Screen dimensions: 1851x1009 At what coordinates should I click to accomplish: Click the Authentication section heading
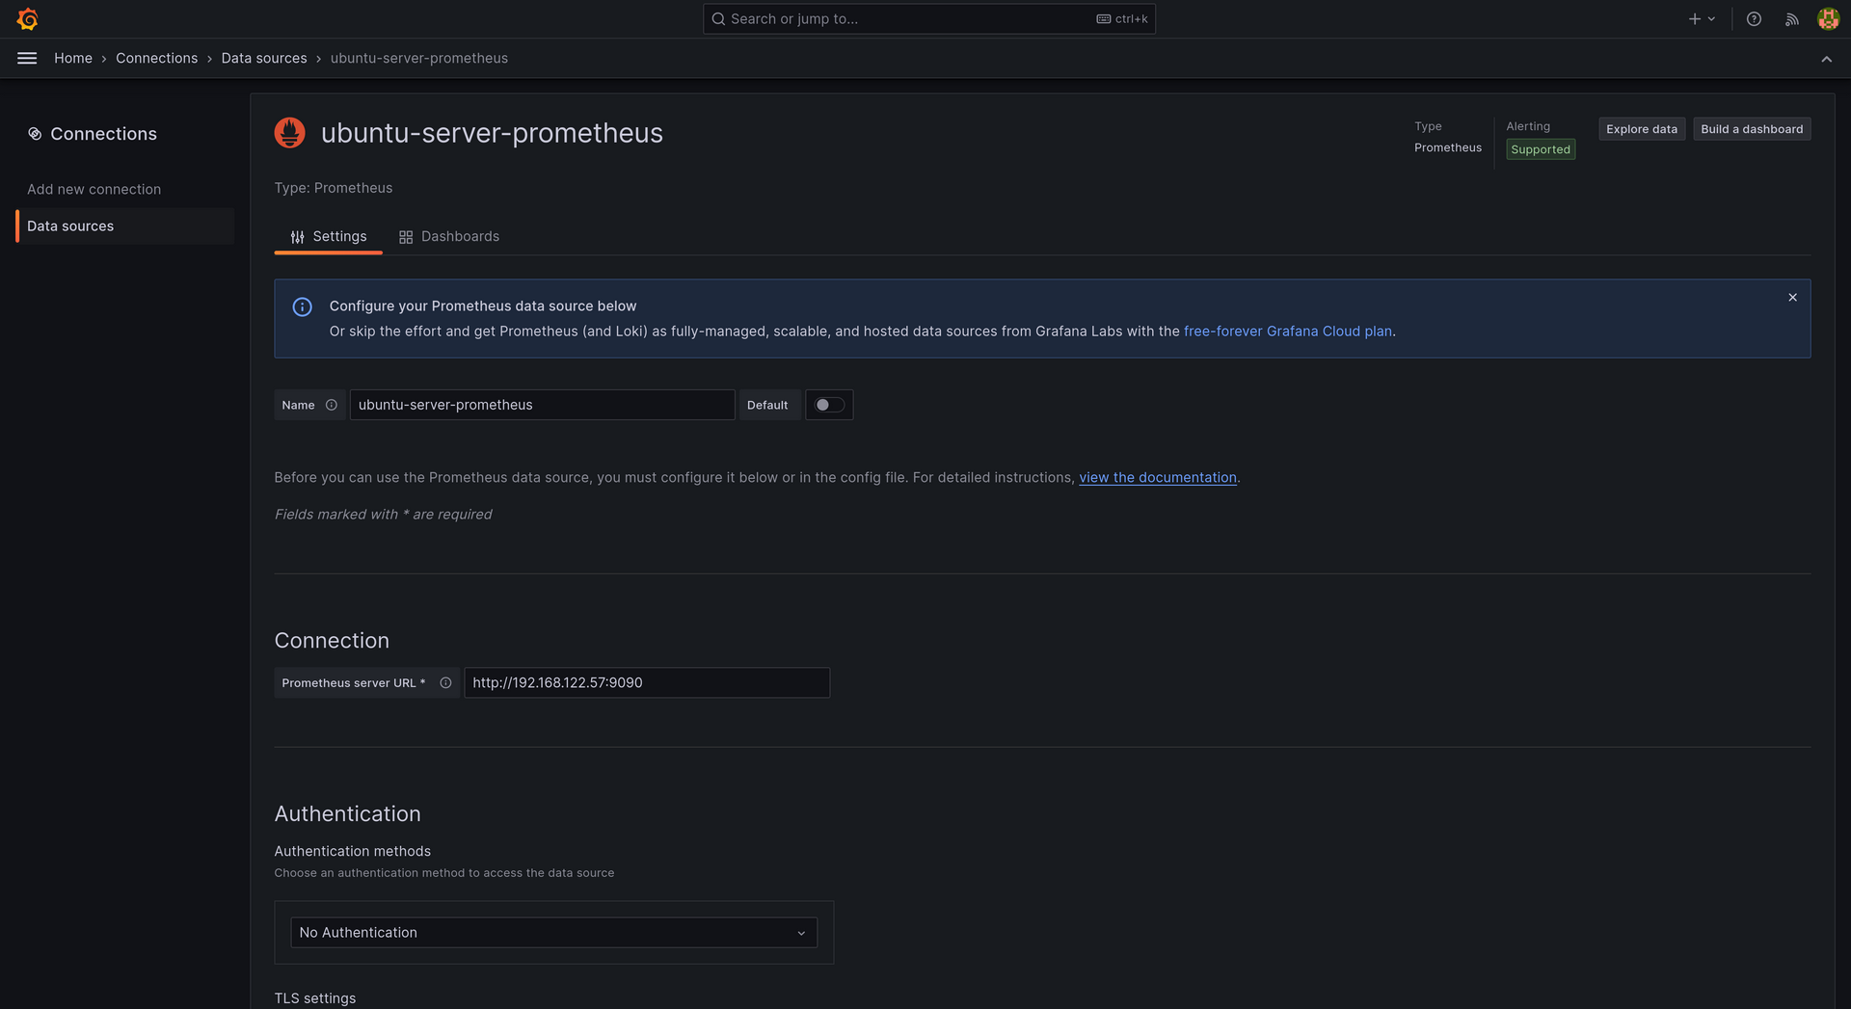[x=347, y=813]
